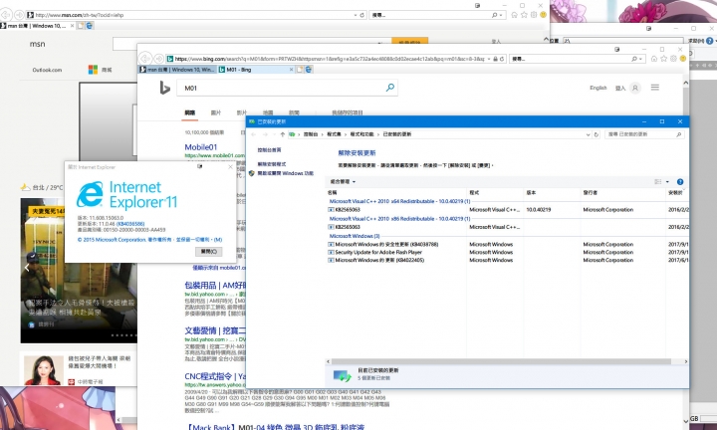Image resolution: width=717 pixels, height=430 pixels.
Task: Expand address bar history dropdown in updates window
Action: coord(588,134)
